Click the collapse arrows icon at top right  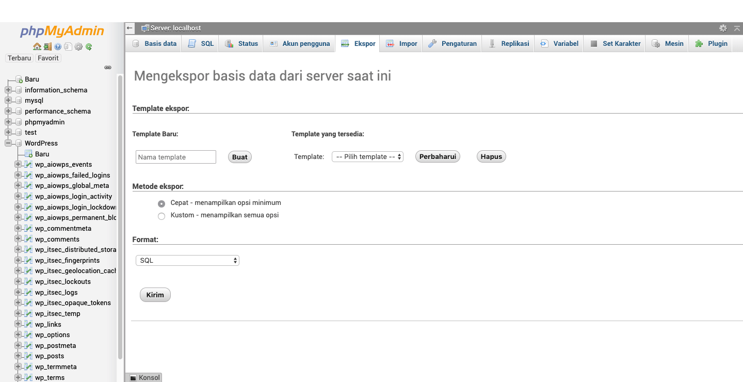pos(737,28)
